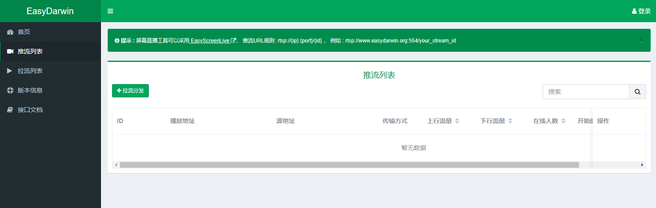Viewport: 656px width, 208px height.
Task: Sort table by 上行流量 column
Action: tap(457, 121)
